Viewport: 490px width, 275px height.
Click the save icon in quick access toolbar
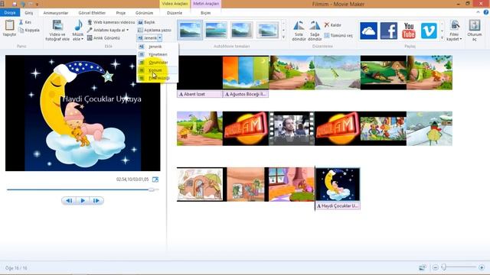(x=14, y=4)
